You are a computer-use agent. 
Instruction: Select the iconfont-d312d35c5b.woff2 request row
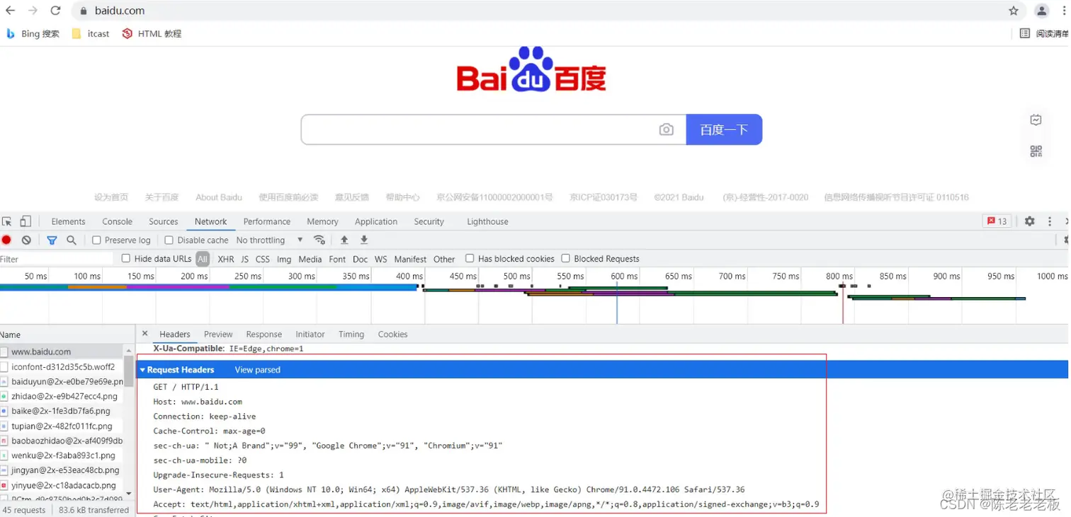(x=62, y=367)
